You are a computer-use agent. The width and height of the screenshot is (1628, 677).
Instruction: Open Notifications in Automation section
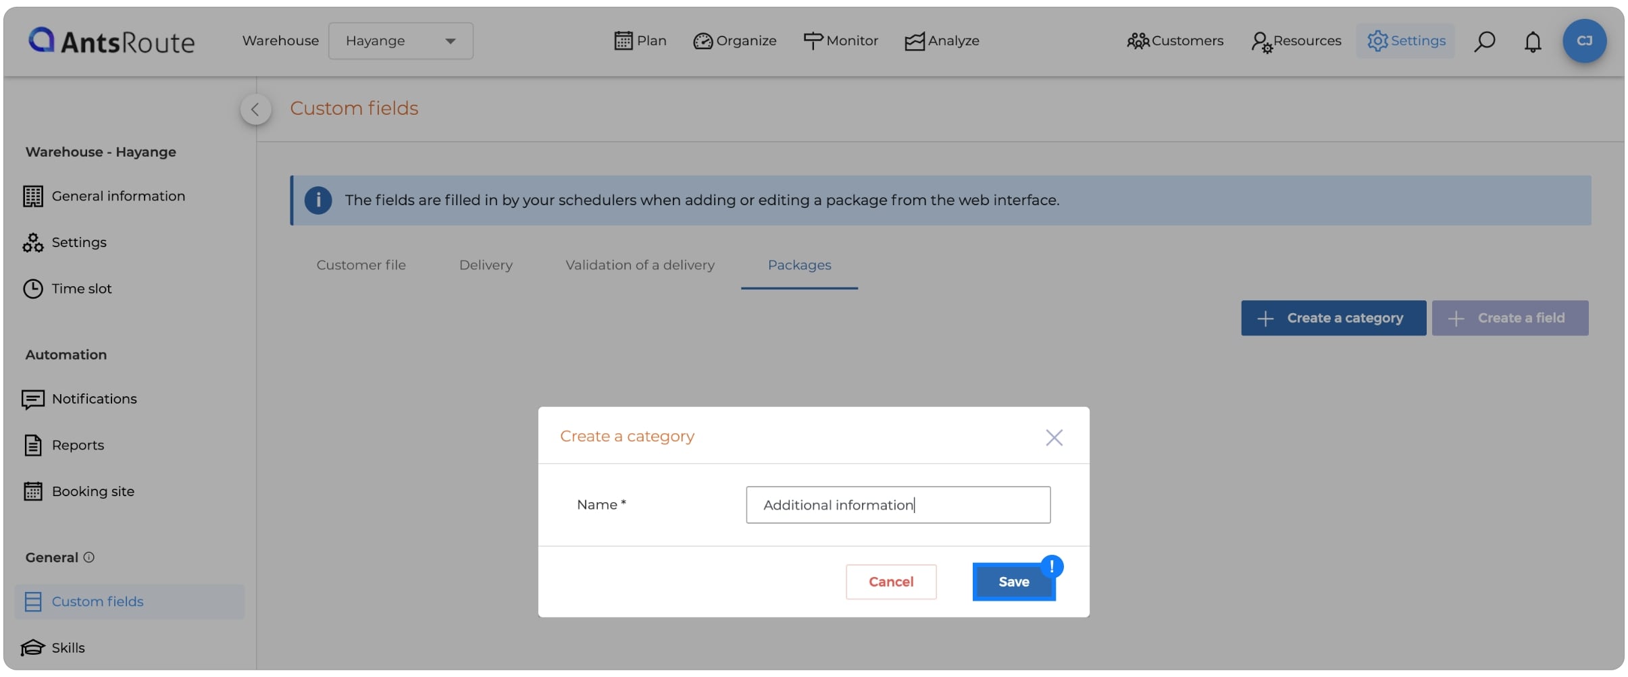(80, 399)
